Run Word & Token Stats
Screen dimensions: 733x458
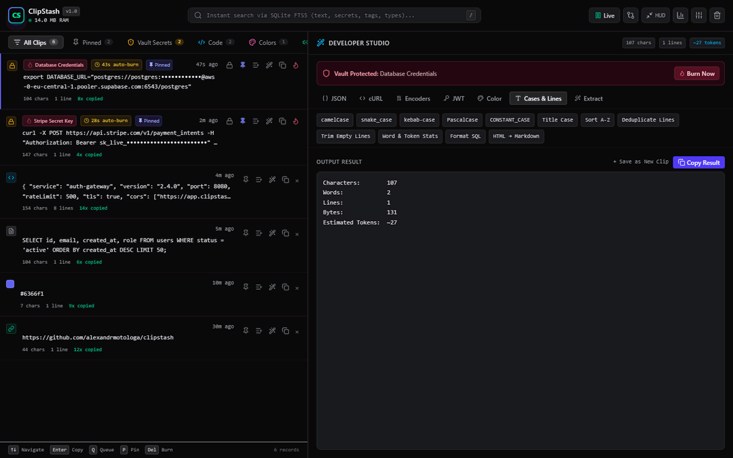tap(410, 136)
